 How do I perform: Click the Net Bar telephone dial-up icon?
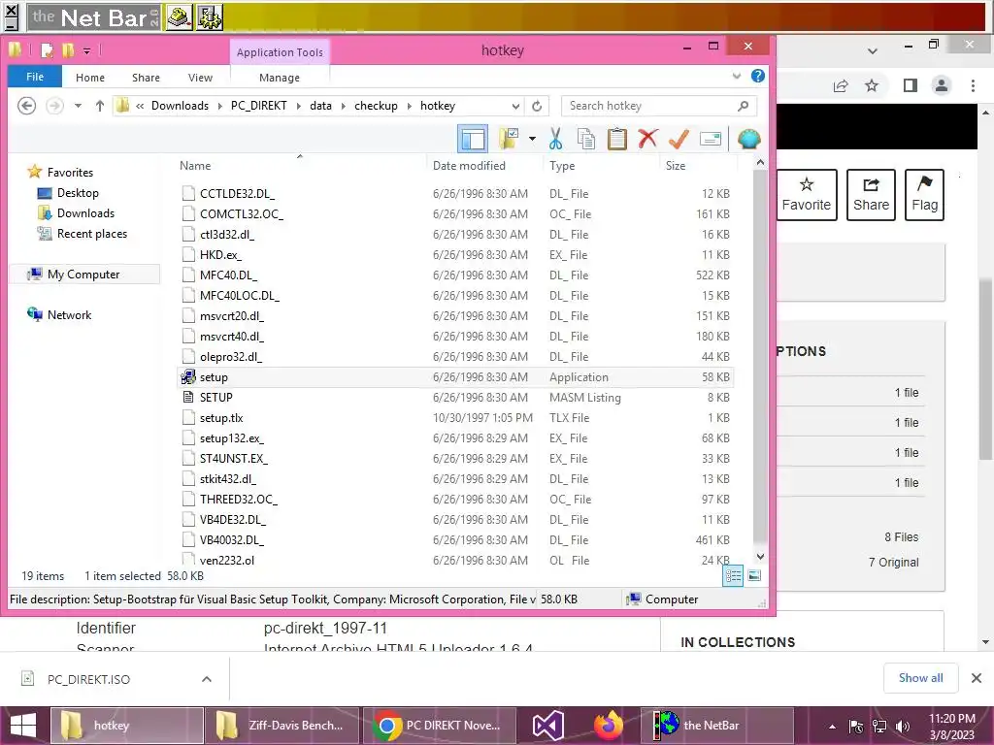click(x=180, y=17)
